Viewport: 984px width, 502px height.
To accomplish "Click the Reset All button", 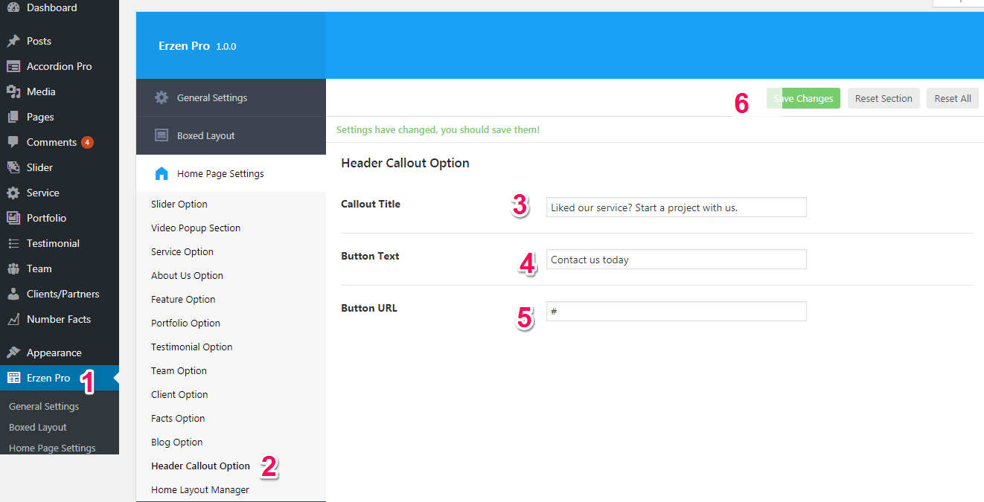I will [953, 98].
